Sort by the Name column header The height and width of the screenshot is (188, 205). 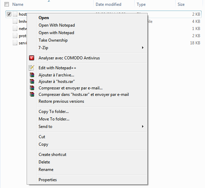[18, 4]
